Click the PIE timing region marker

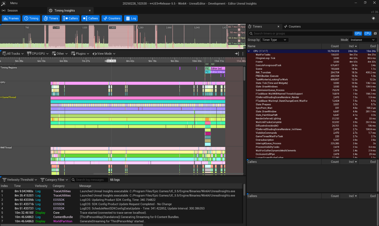tap(207, 68)
